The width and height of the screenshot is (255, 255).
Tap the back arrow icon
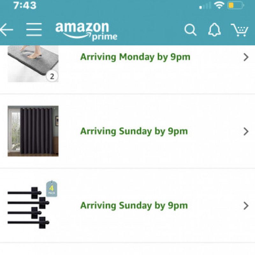point(6,30)
